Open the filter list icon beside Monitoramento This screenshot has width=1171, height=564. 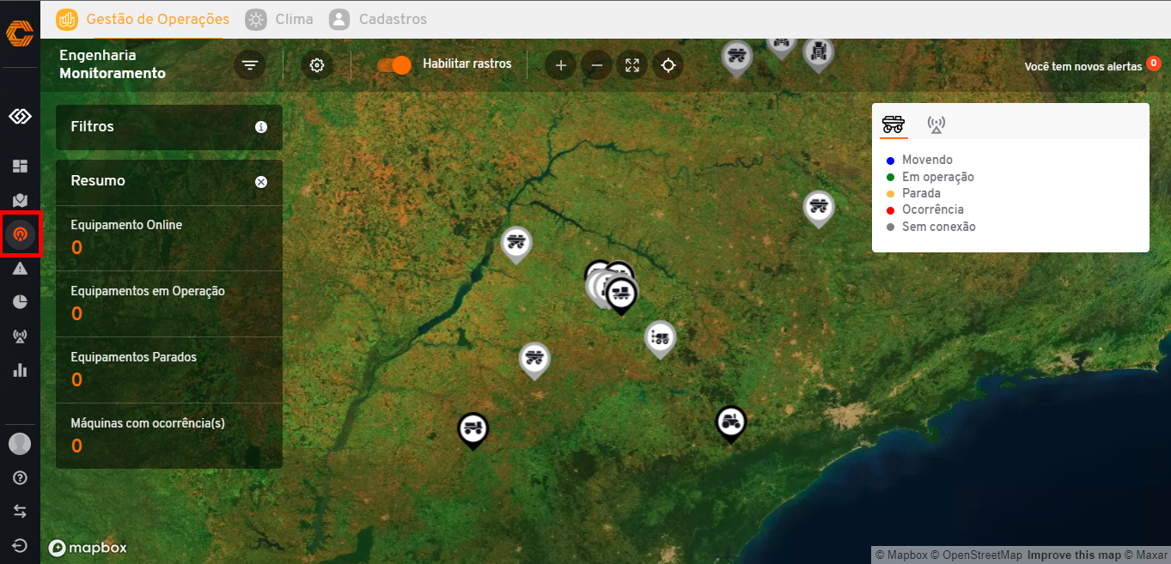(x=250, y=65)
